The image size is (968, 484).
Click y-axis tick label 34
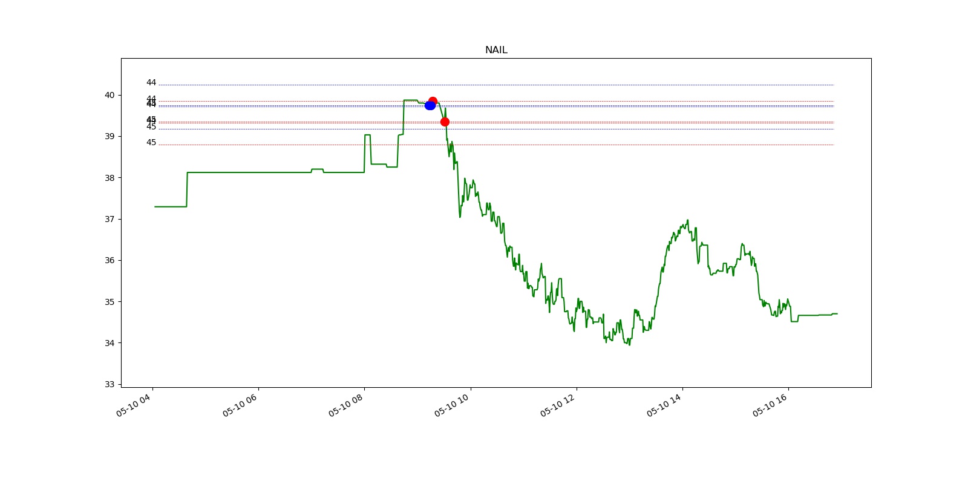pos(110,343)
